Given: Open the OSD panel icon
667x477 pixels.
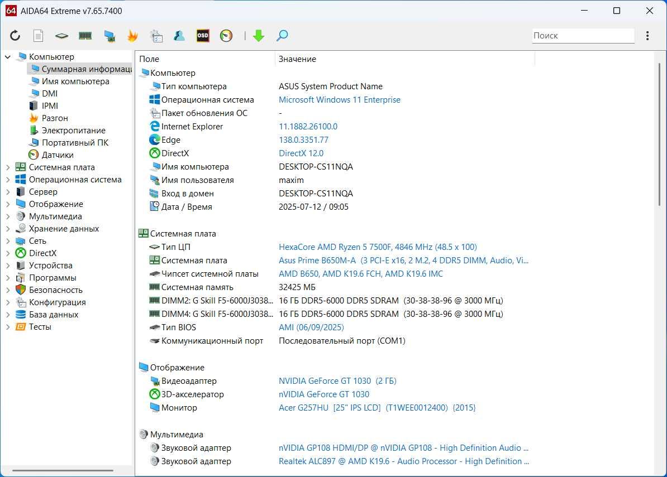Looking at the screenshot, I should pos(203,36).
